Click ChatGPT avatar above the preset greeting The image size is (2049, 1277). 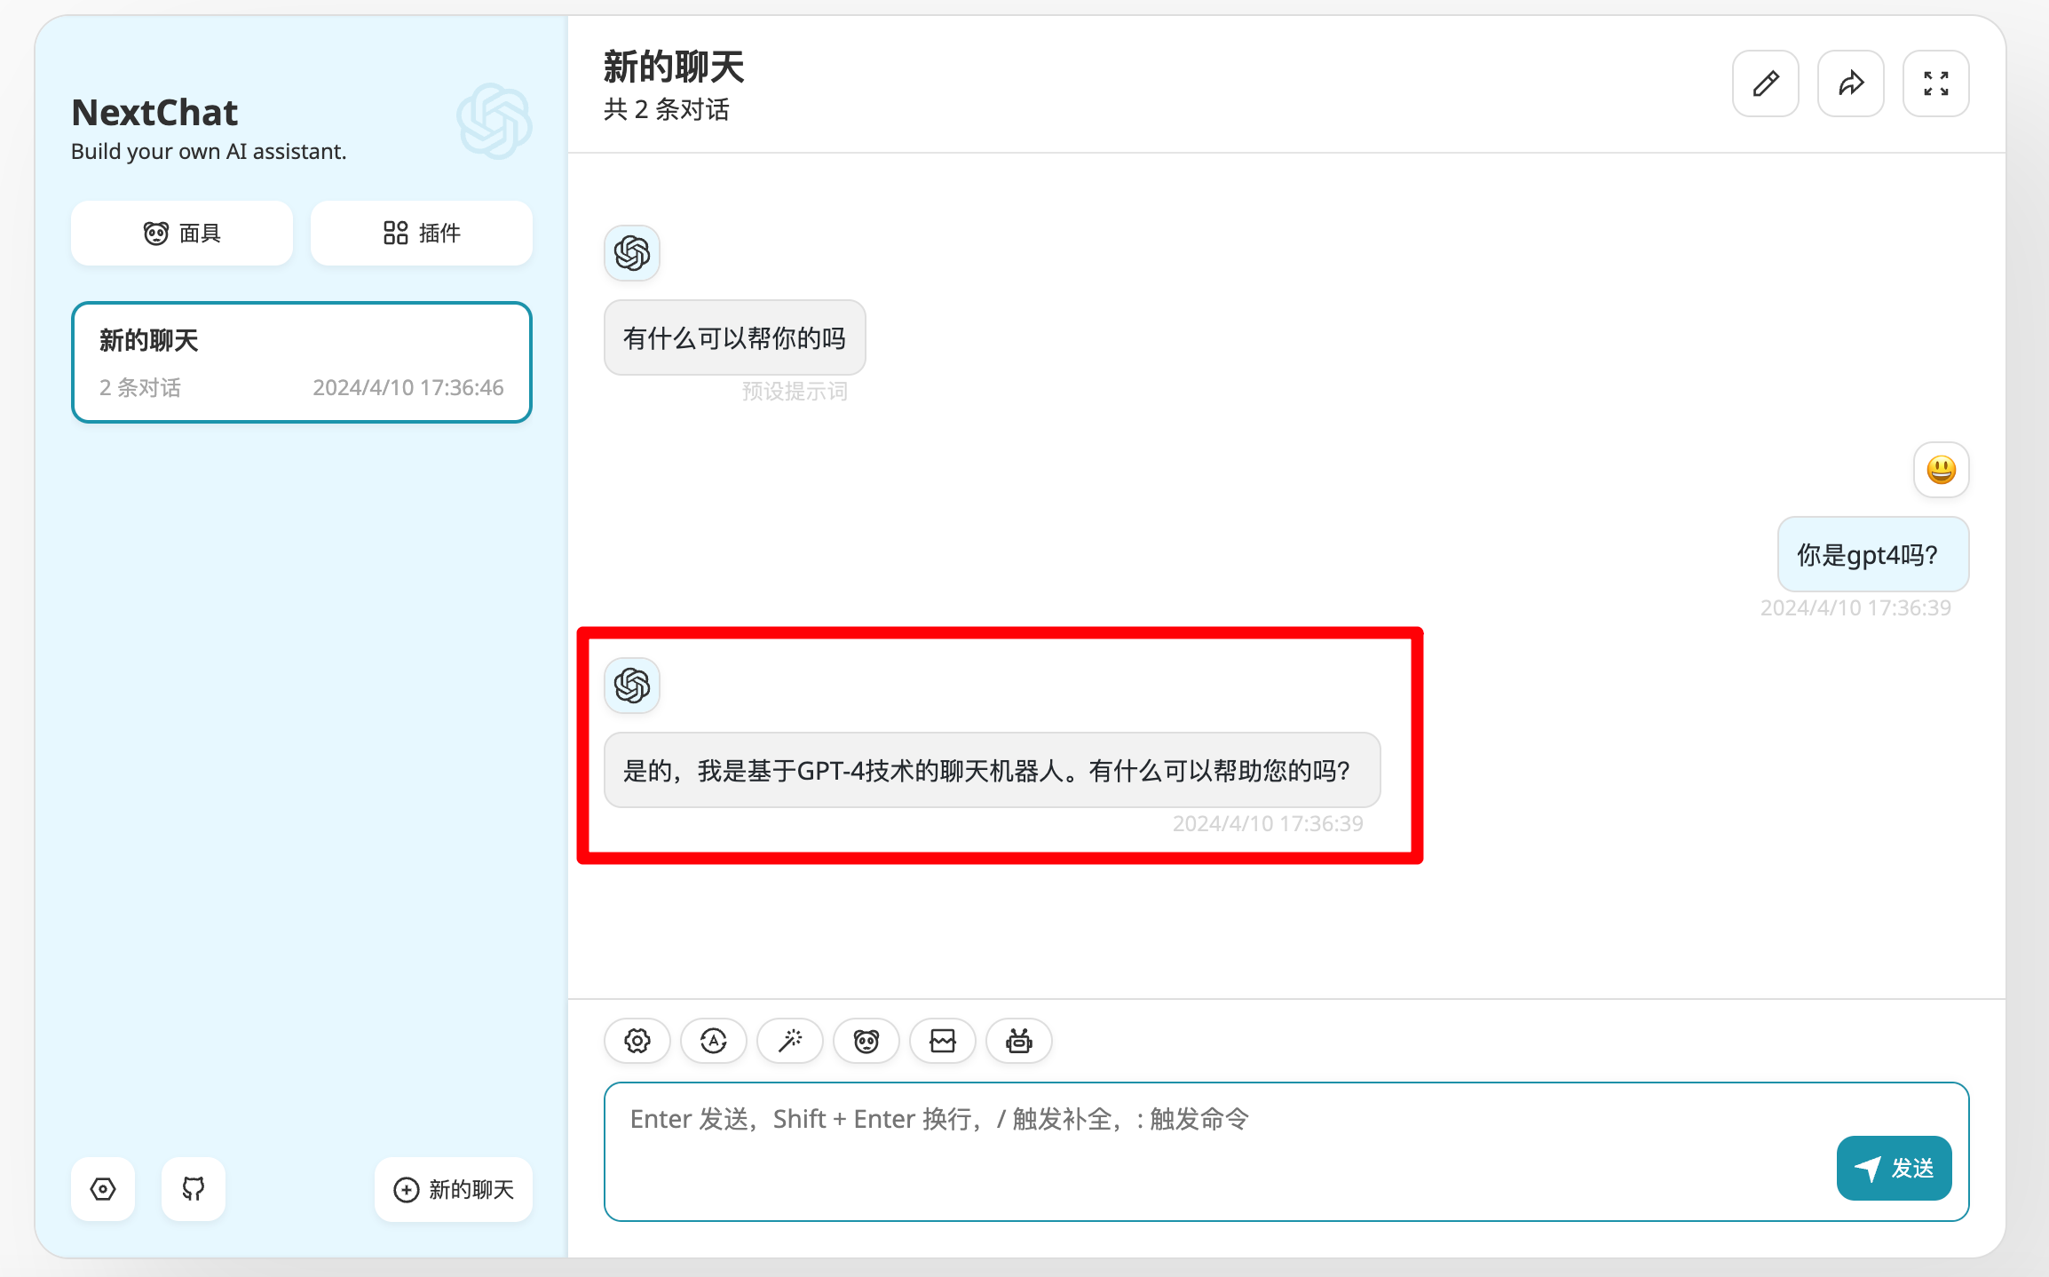tap(632, 253)
